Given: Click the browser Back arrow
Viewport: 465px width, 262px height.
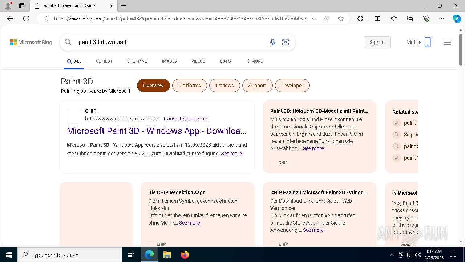Looking at the screenshot, I should click(x=10, y=19).
